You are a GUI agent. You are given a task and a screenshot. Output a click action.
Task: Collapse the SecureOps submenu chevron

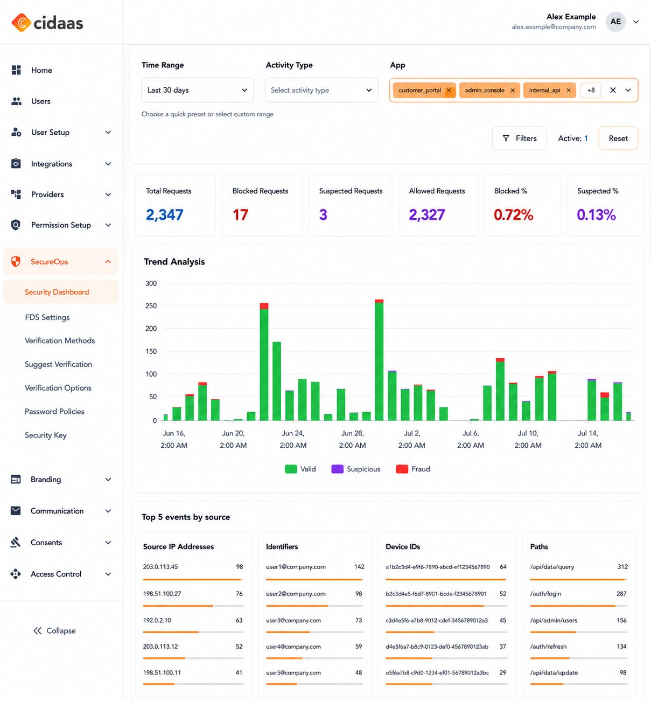[x=108, y=261]
